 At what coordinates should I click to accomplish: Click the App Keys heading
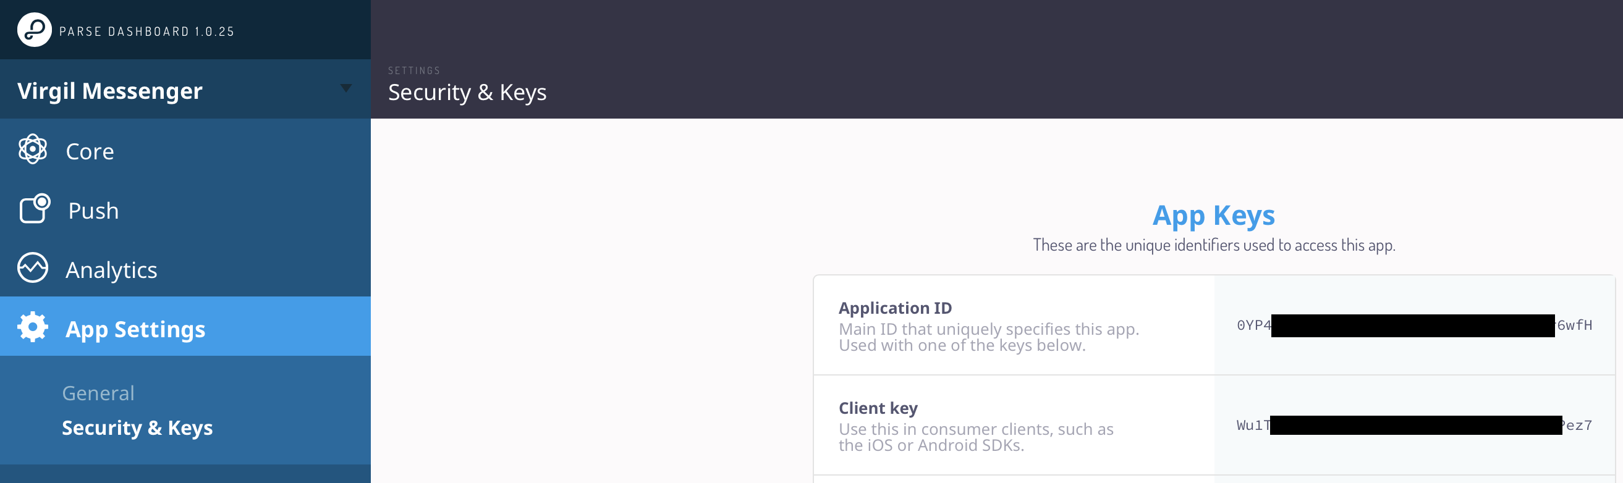[1213, 216]
